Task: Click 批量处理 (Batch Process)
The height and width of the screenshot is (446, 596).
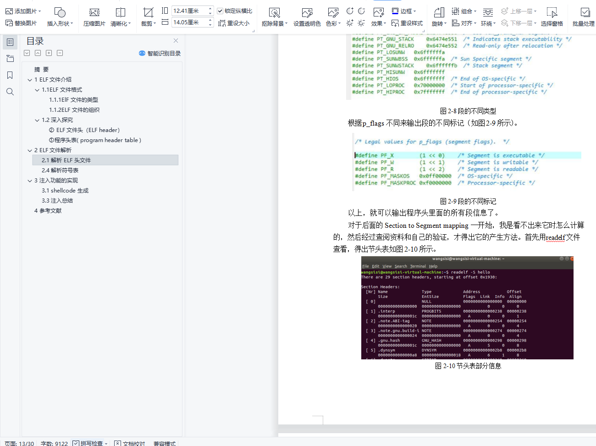Action: (x=584, y=17)
